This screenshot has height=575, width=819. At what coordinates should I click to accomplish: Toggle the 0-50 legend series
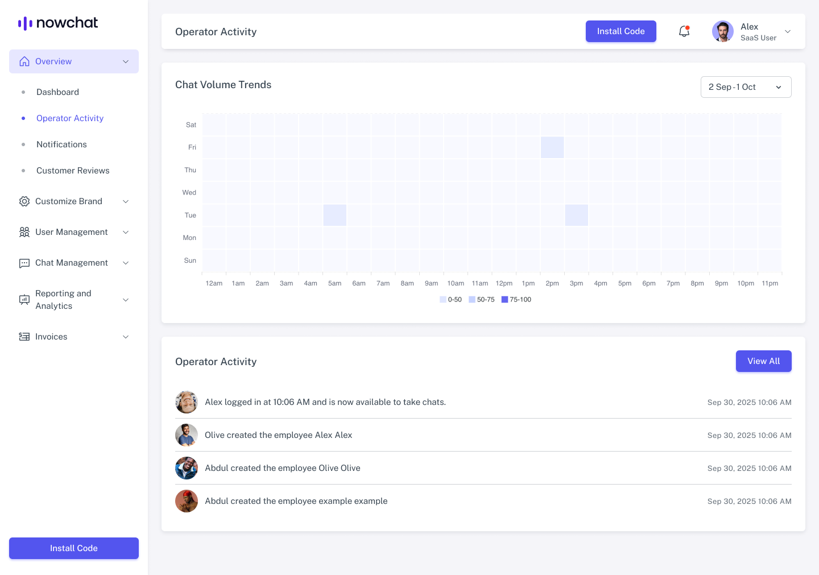(450, 300)
